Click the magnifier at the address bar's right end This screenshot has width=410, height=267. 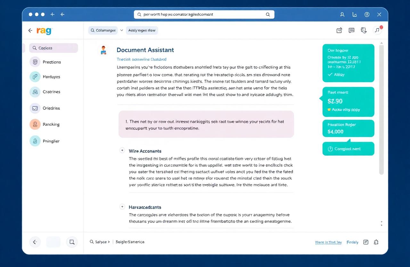tap(268, 14)
